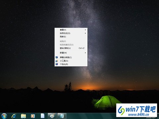
Task: Launch Internet Explorer from the taskbar
Action: [14, 116]
